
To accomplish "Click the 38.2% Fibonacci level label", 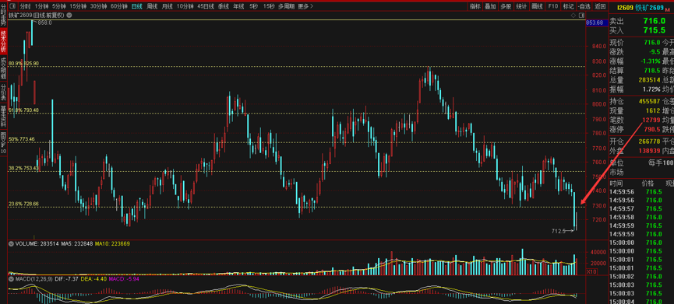I will pos(23,169).
